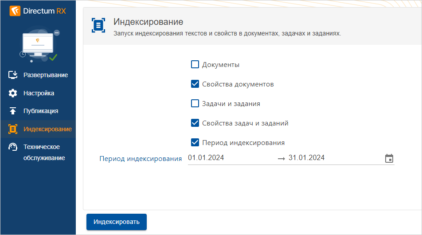The width and height of the screenshot is (422, 235).
Task: Enable the Документы checkbox
Action: click(x=195, y=65)
